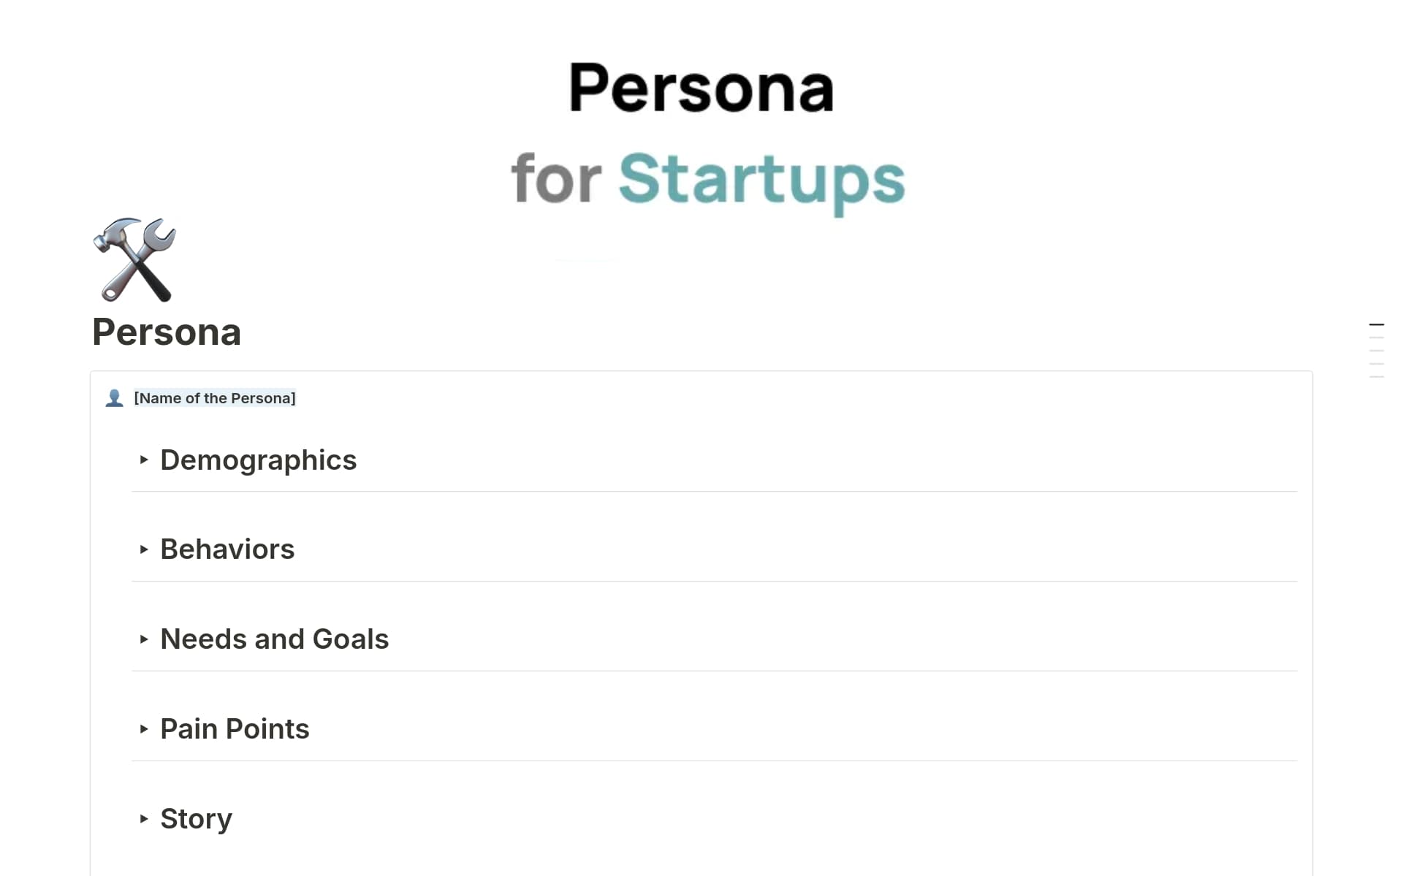Click the disclosure triangle before Pain Points
Viewport: 1403px width, 876px height.
[143, 729]
